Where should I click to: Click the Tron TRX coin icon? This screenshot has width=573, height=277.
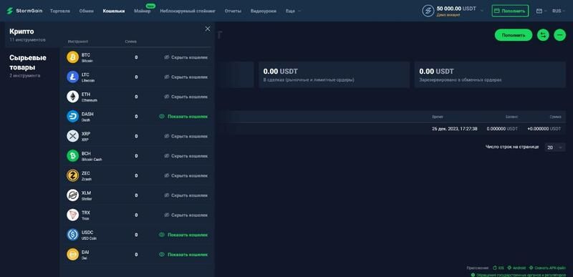73,215
